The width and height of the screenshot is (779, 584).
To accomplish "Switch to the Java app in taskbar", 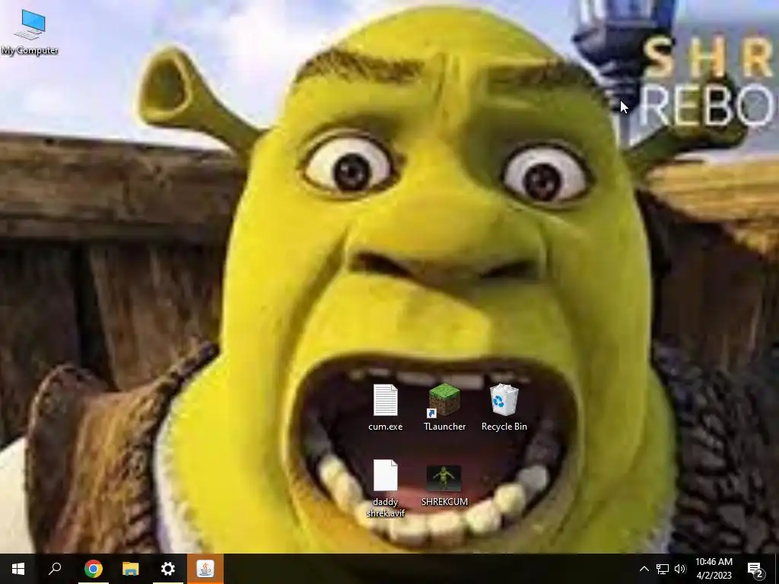I will tap(205, 569).
